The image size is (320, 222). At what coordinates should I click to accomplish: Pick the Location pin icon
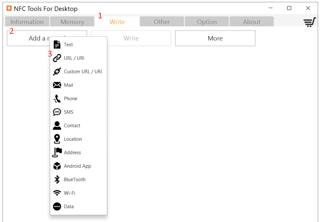[57, 139]
